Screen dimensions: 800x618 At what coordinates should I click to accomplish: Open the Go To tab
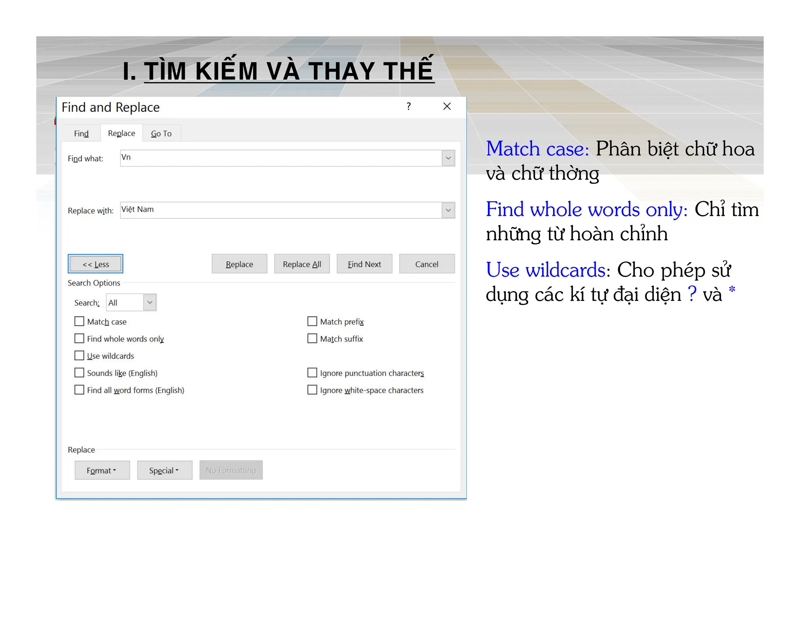coord(161,134)
